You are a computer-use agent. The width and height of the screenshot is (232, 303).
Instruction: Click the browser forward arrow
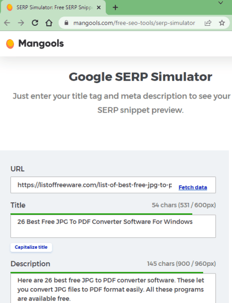pos(21,23)
